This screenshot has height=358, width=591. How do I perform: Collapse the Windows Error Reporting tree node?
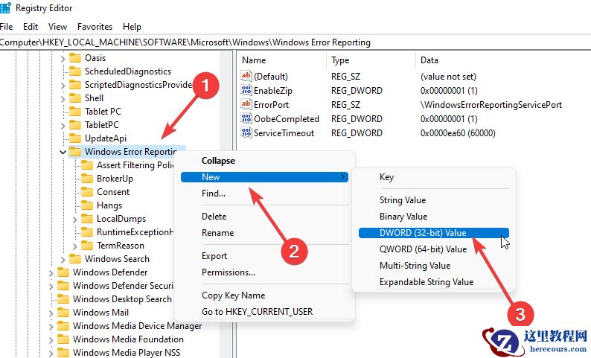63,152
